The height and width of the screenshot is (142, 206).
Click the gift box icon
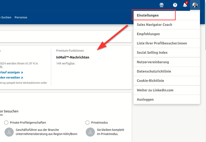coord(161,5)
